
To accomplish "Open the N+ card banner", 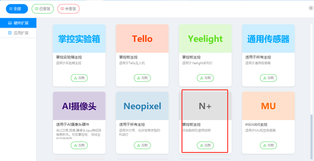I will pos(205,106).
